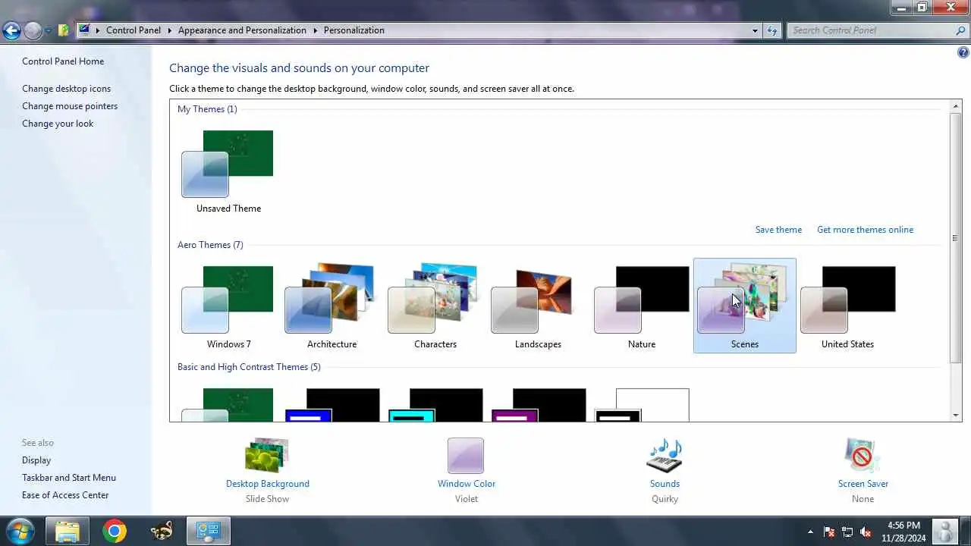The image size is (971, 546).
Task: Click Get more themes online link
Action: click(865, 230)
